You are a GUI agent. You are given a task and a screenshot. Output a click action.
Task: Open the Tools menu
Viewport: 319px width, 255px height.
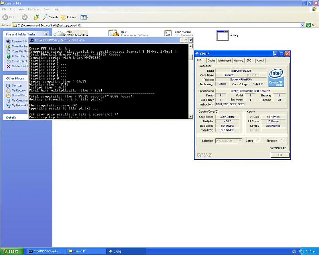point(46,9)
